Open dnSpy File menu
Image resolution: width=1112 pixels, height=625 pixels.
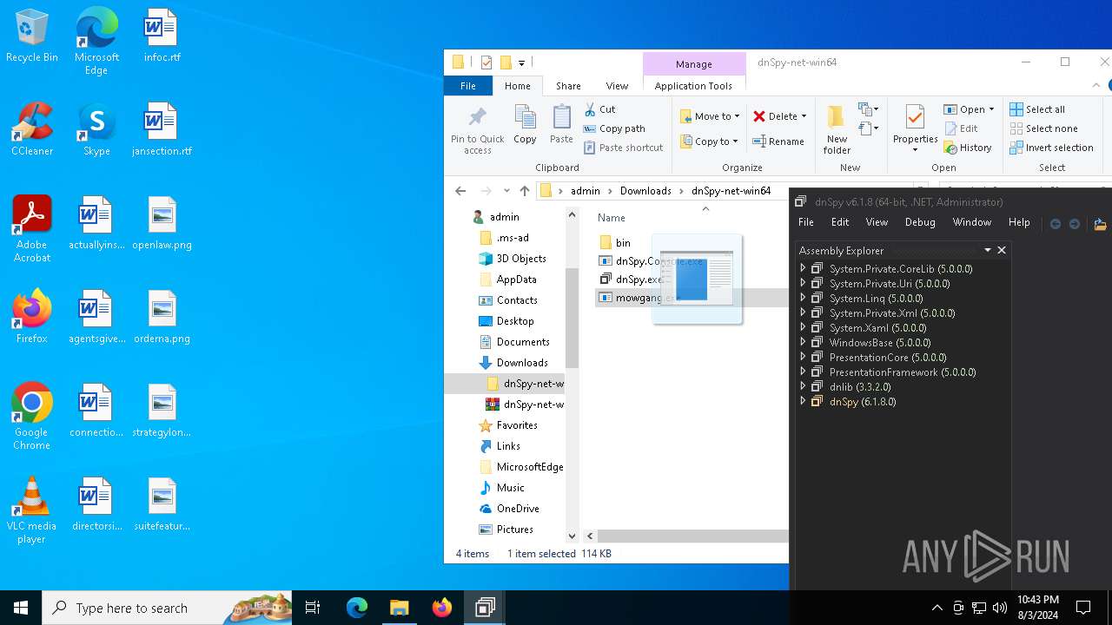click(x=806, y=222)
